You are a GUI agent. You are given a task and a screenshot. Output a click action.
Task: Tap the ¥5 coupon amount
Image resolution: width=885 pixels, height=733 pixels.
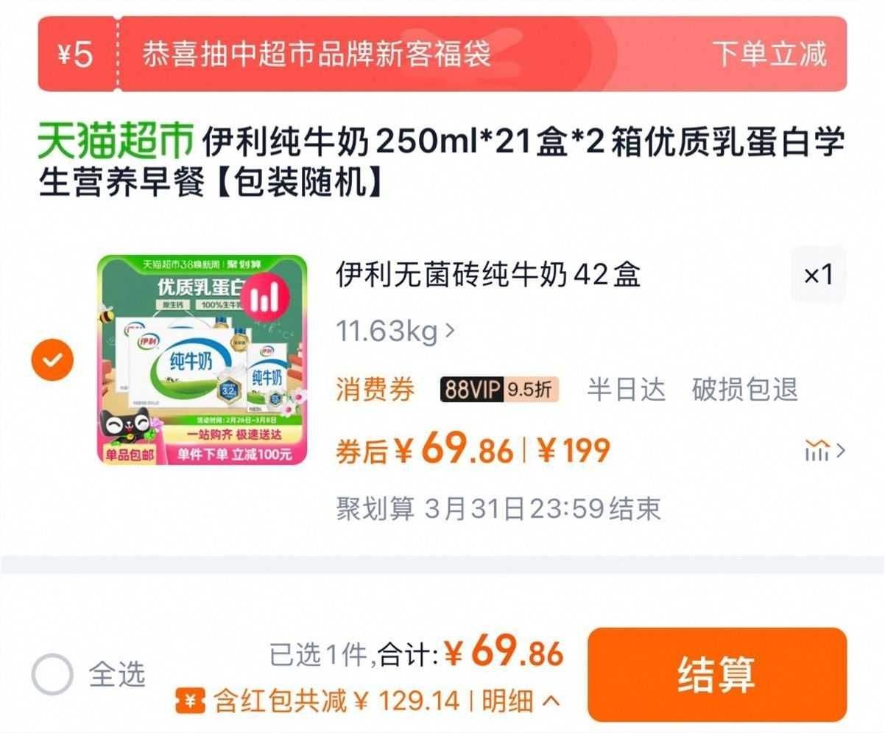tap(75, 55)
